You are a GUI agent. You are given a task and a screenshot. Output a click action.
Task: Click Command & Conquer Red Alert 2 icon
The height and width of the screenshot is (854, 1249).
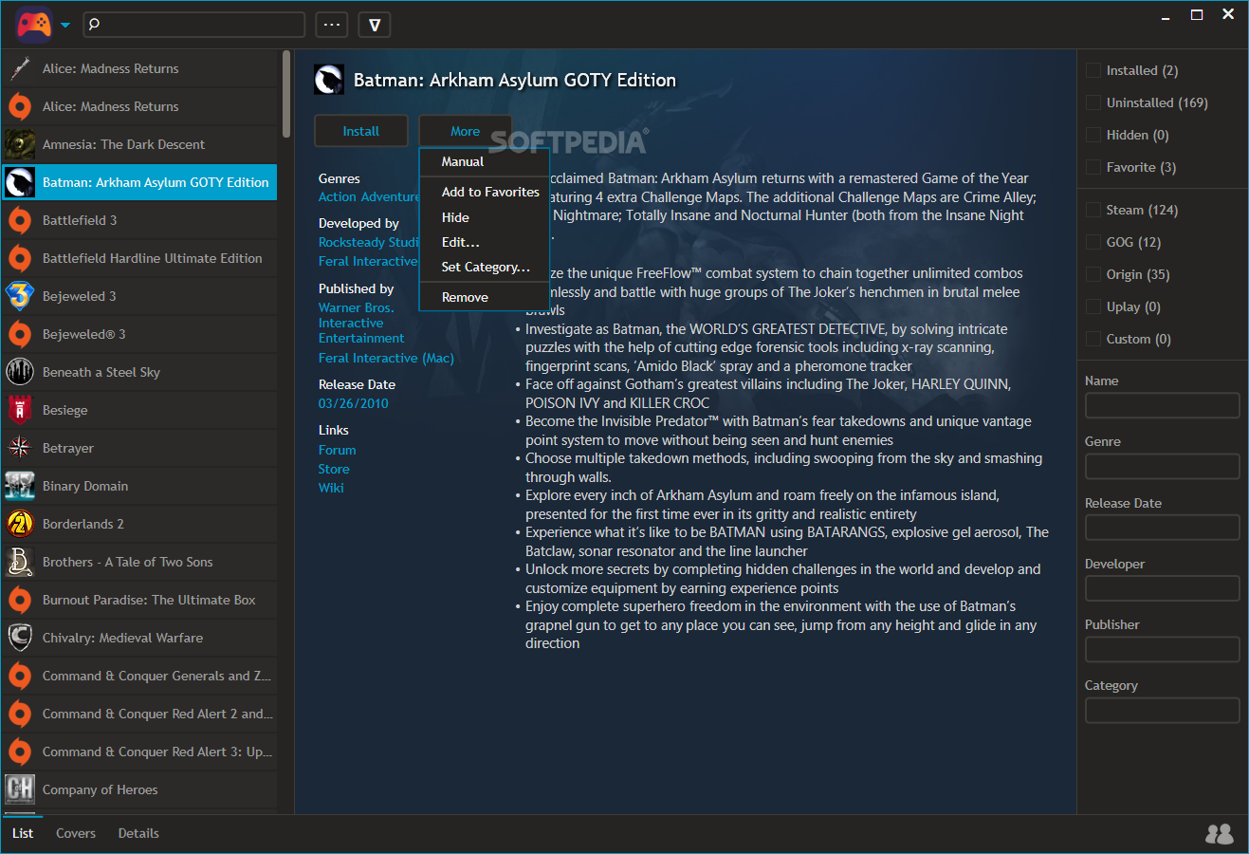click(20, 714)
